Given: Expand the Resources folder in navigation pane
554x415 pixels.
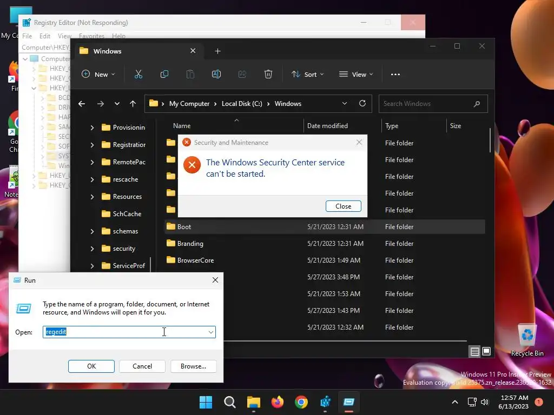Looking at the screenshot, I should [92, 197].
